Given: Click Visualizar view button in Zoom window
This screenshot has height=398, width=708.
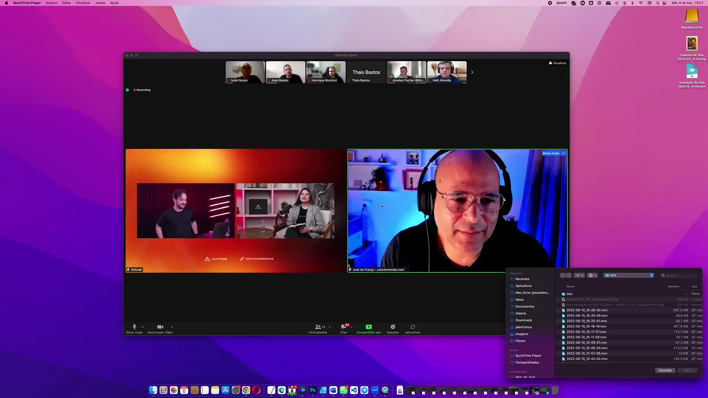Looking at the screenshot, I should tap(558, 63).
